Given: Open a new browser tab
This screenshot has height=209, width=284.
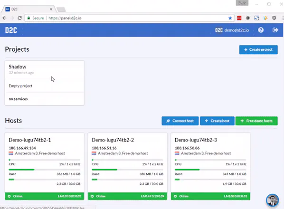Looking at the screenshot, I should [61, 9].
